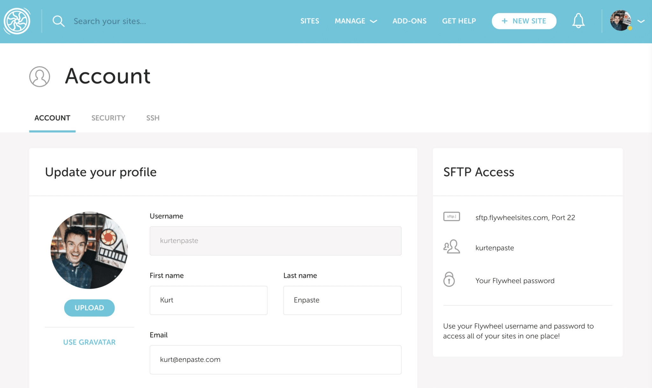The width and height of the screenshot is (652, 388).
Task: Click ADD-ONS in the navigation
Action: tap(409, 21)
